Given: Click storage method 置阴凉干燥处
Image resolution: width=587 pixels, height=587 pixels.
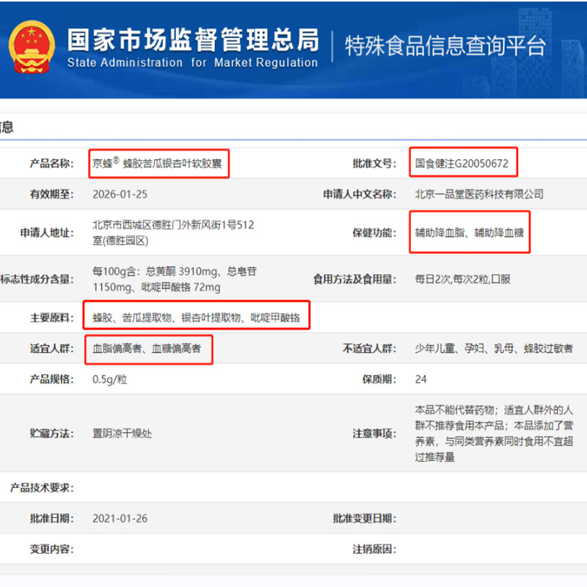Looking at the screenshot, I should coord(122,433).
